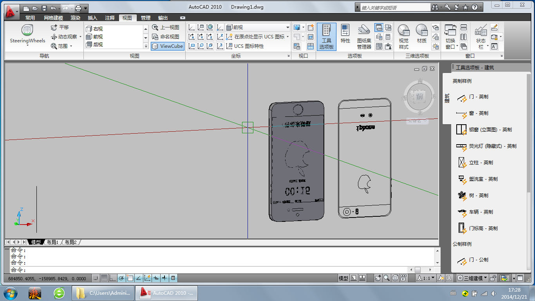Screen dimensions: 535x301
Task: Open the help question mark icon
Action: tap(474, 7)
